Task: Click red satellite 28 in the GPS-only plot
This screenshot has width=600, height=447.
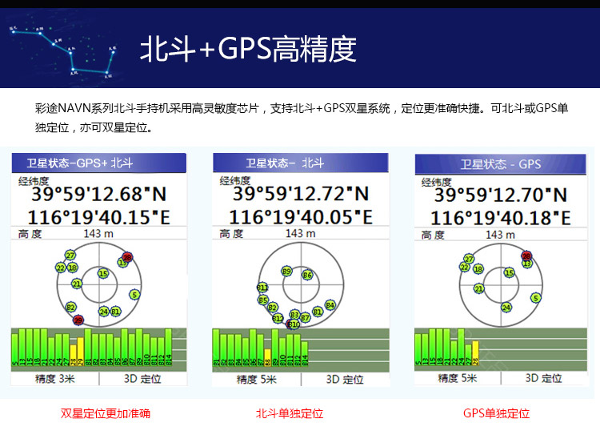Action: pos(527,256)
